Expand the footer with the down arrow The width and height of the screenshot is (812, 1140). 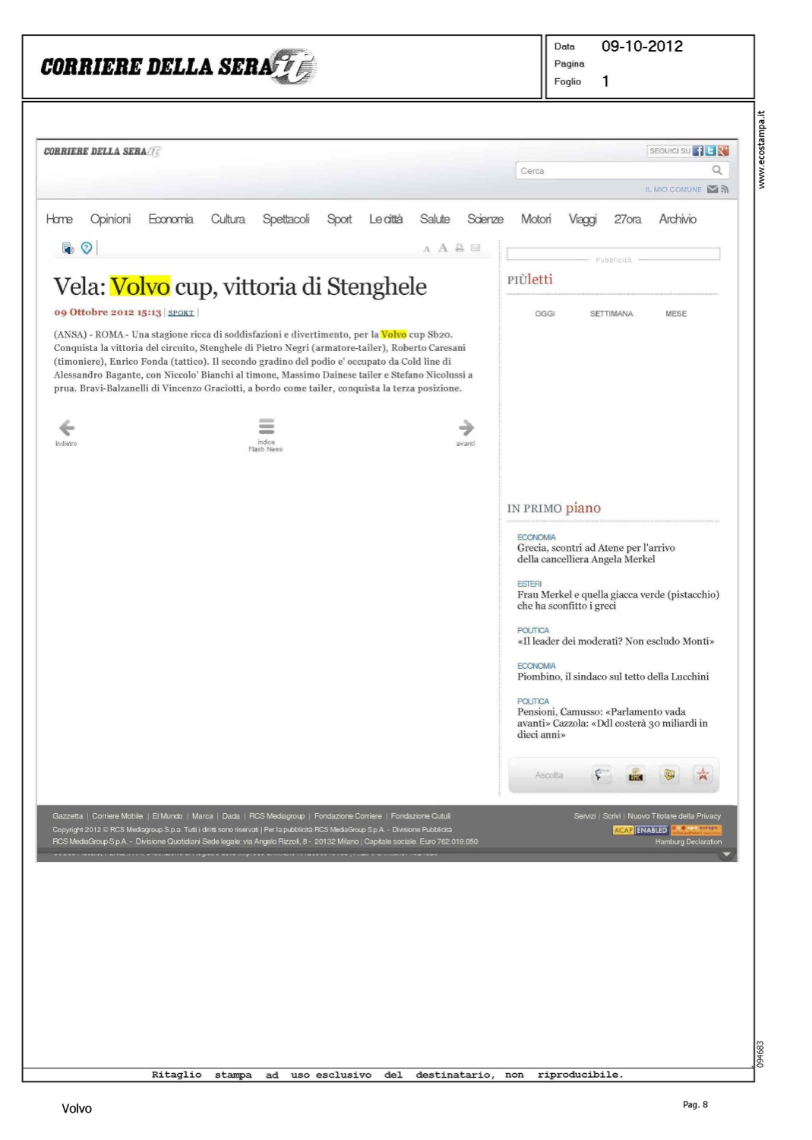click(x=726, y=854)
